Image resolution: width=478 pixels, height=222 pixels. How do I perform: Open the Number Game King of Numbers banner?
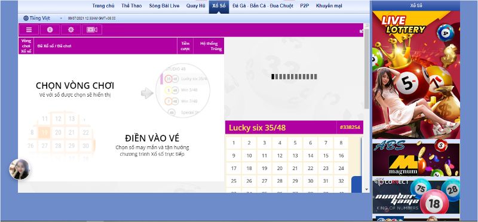[416, 196]
